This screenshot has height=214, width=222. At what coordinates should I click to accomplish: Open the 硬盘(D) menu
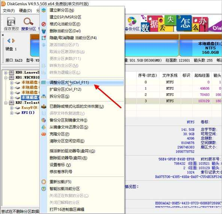pyautogui.click(x=25, y=10)
